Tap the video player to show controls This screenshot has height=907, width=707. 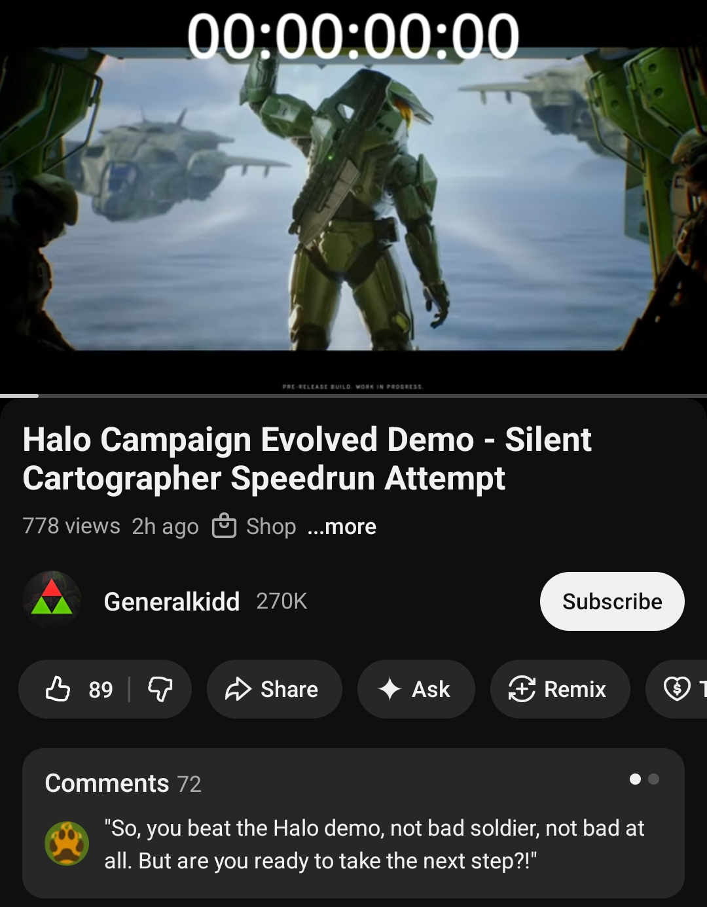(353, 196)
